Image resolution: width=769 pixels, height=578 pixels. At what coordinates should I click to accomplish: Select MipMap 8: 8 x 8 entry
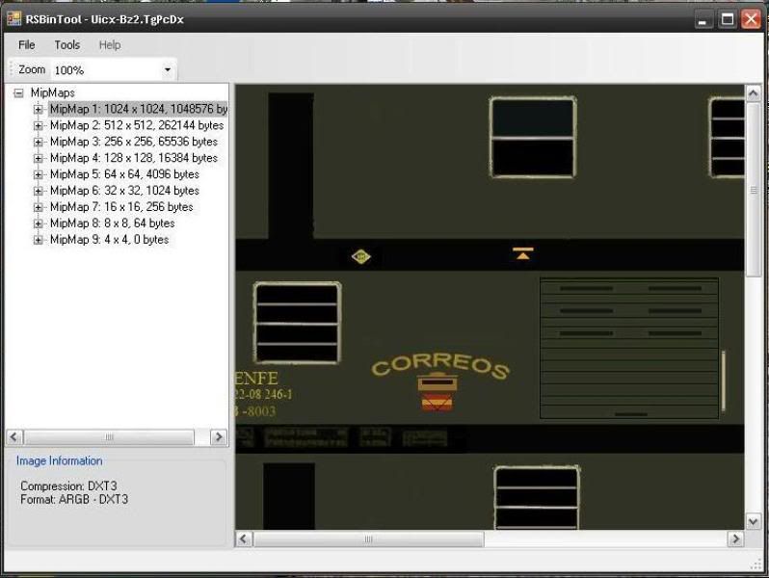pos(113,223)
